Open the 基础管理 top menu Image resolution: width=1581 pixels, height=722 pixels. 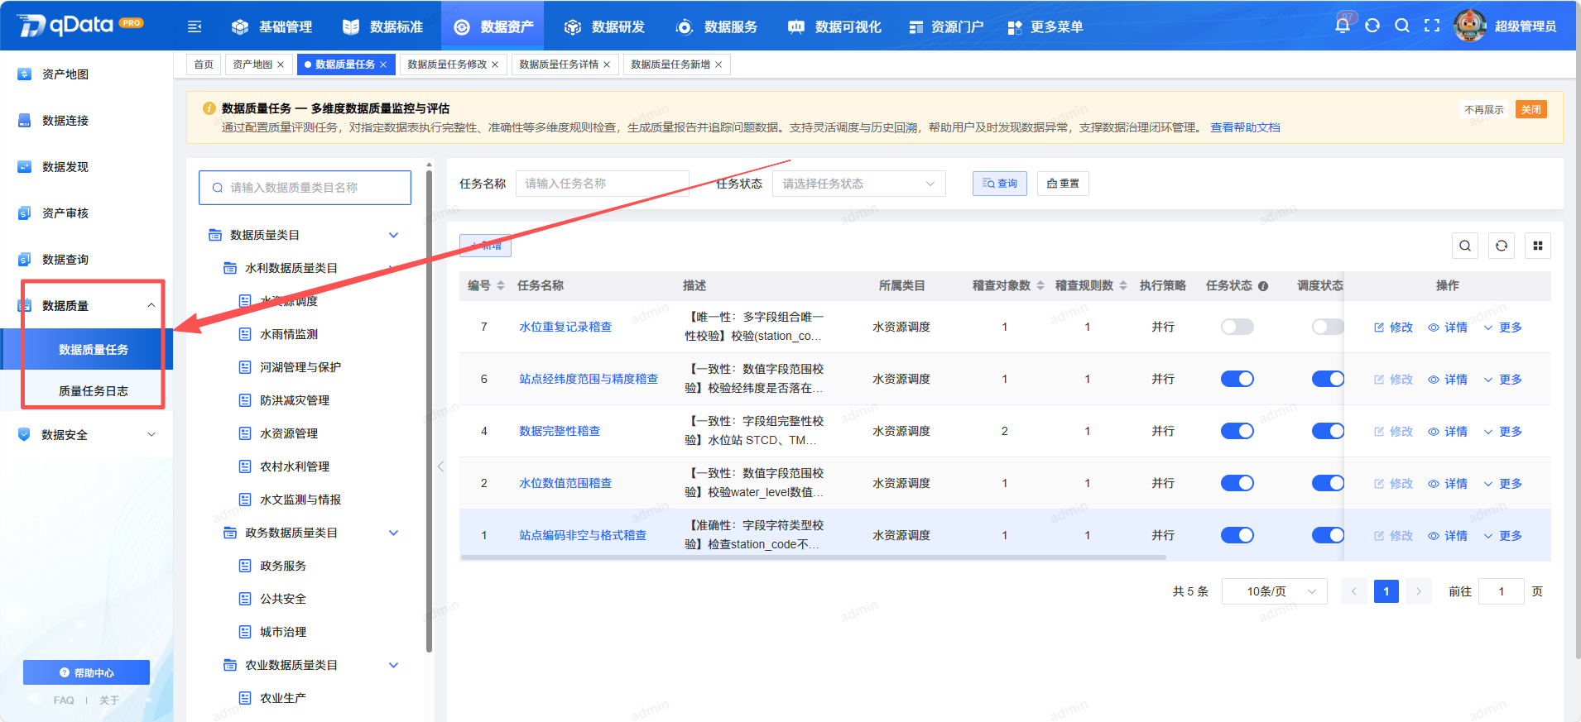coord(272,26)
